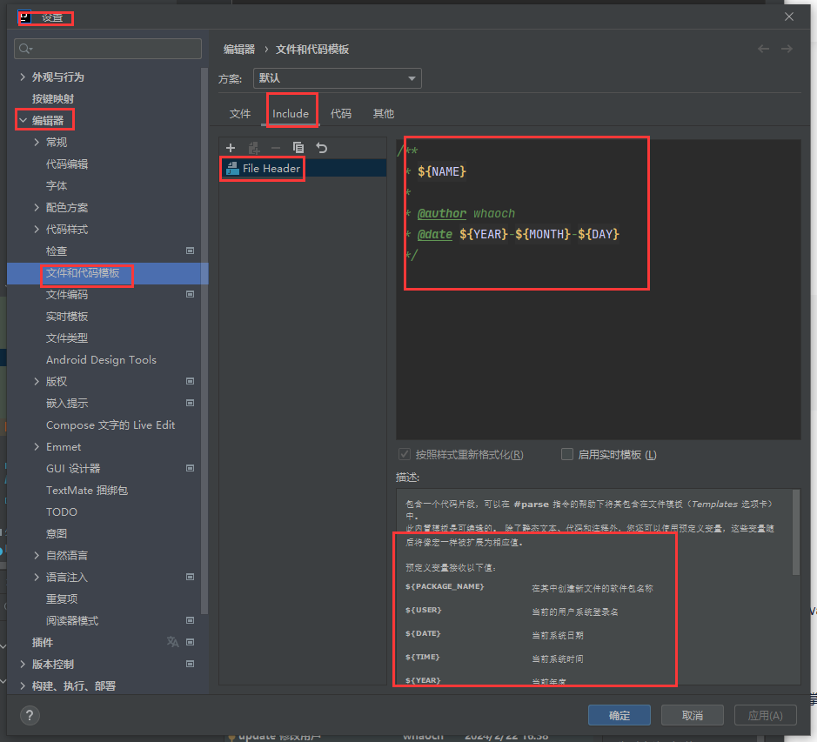This screenshot has height=742, width=817.
Task: Click the back navigation arrow
Action: point(763,49)
